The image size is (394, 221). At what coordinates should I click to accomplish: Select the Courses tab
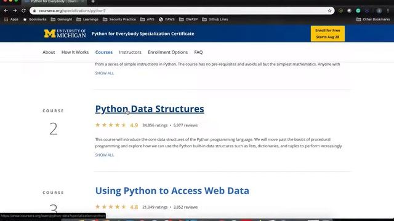pos(104,52)
